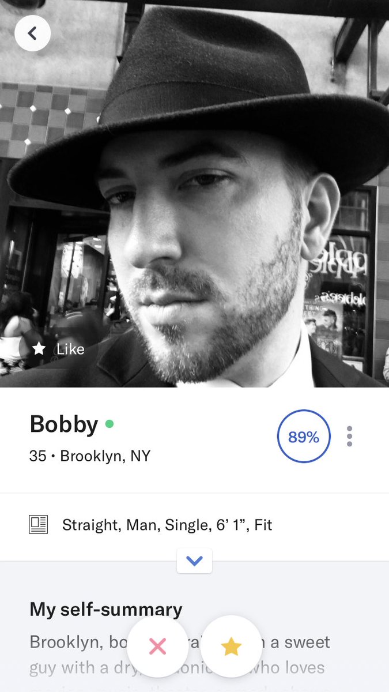Screen dimensions: 389x692
Task: Tap the 35 • Brooklyn, NY line
Action: pyautogui.click(x=90, y=456)
